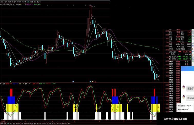
Task: Apply the MTM indicator
Action: click(60, 123)
